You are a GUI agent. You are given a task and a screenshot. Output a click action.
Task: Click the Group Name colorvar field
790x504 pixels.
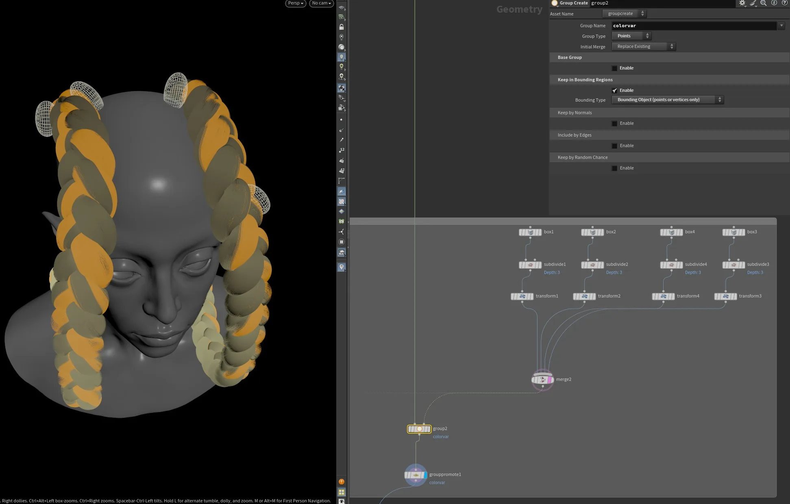[694, 26]
